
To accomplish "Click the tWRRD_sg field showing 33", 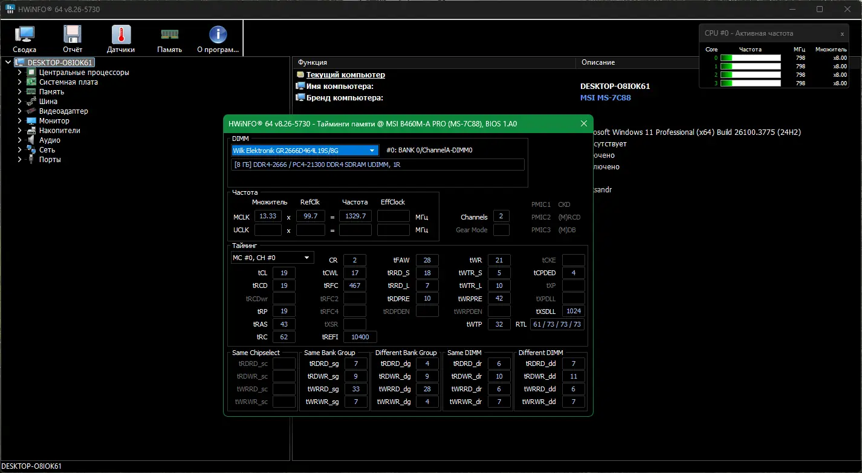I will [x=356, y=389].
